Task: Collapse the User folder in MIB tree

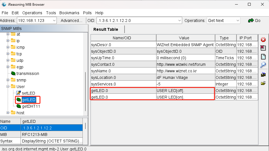Action: coord(8,87)
